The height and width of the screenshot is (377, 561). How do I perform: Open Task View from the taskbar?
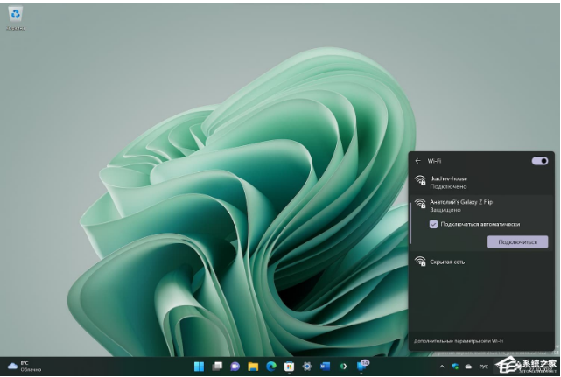click(x=217, y=366)
